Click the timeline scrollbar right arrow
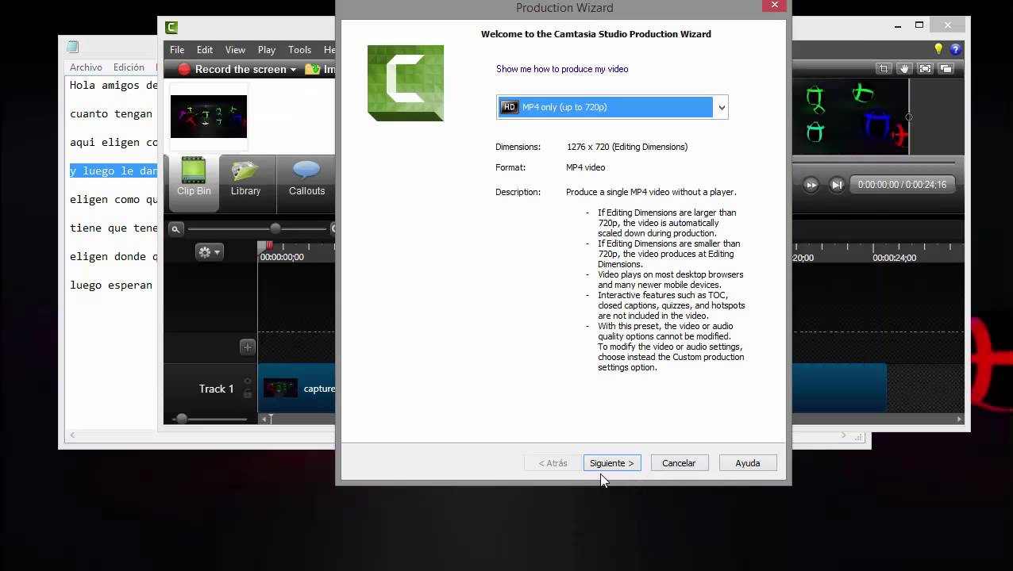This screenshot has width=1013, height=571. [x=959, y=419]
